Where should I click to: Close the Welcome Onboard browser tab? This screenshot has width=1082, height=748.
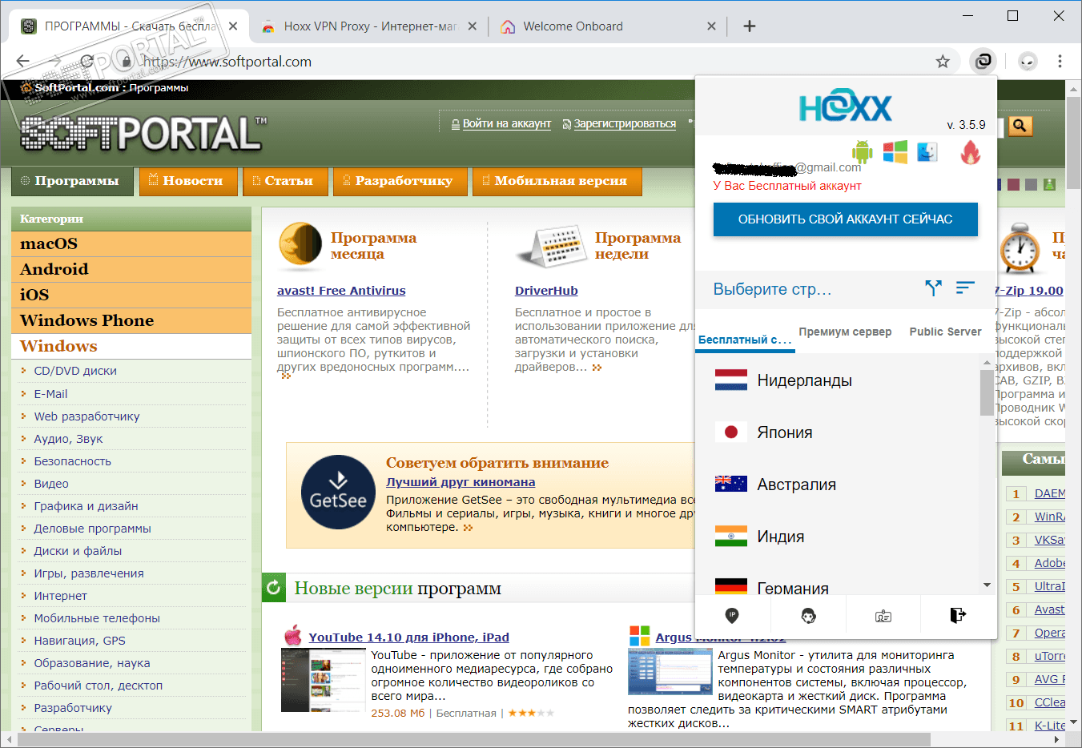711,26
